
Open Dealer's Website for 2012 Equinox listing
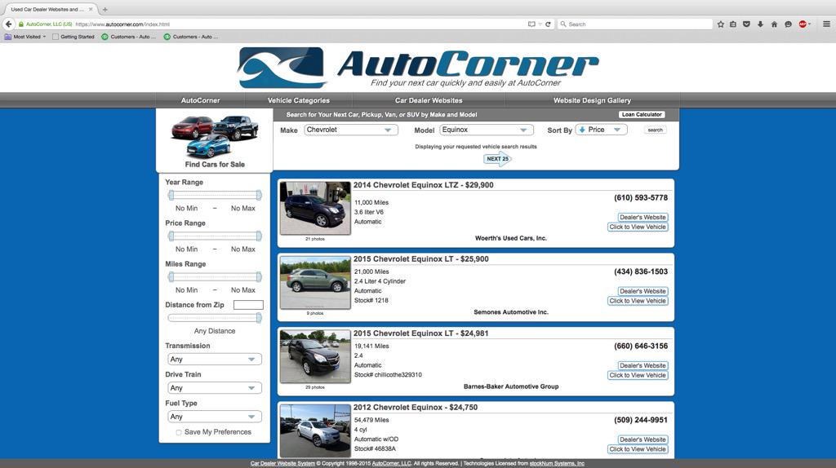point(643,439)
